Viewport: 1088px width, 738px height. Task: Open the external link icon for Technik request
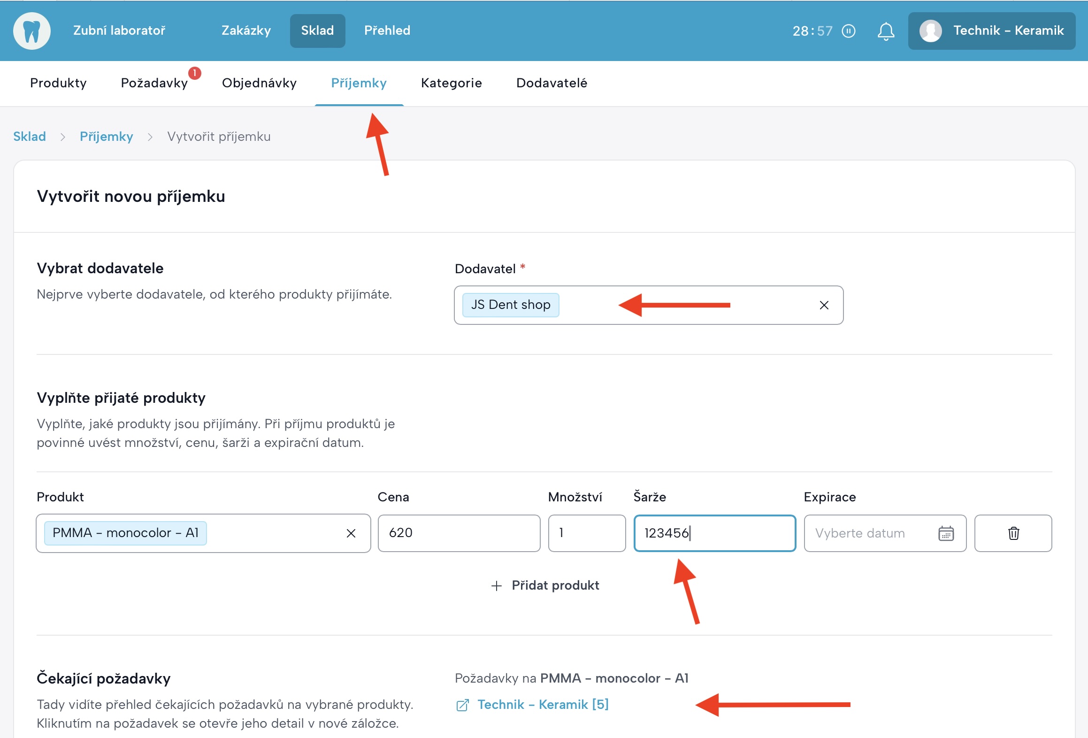tap(462, 705)
